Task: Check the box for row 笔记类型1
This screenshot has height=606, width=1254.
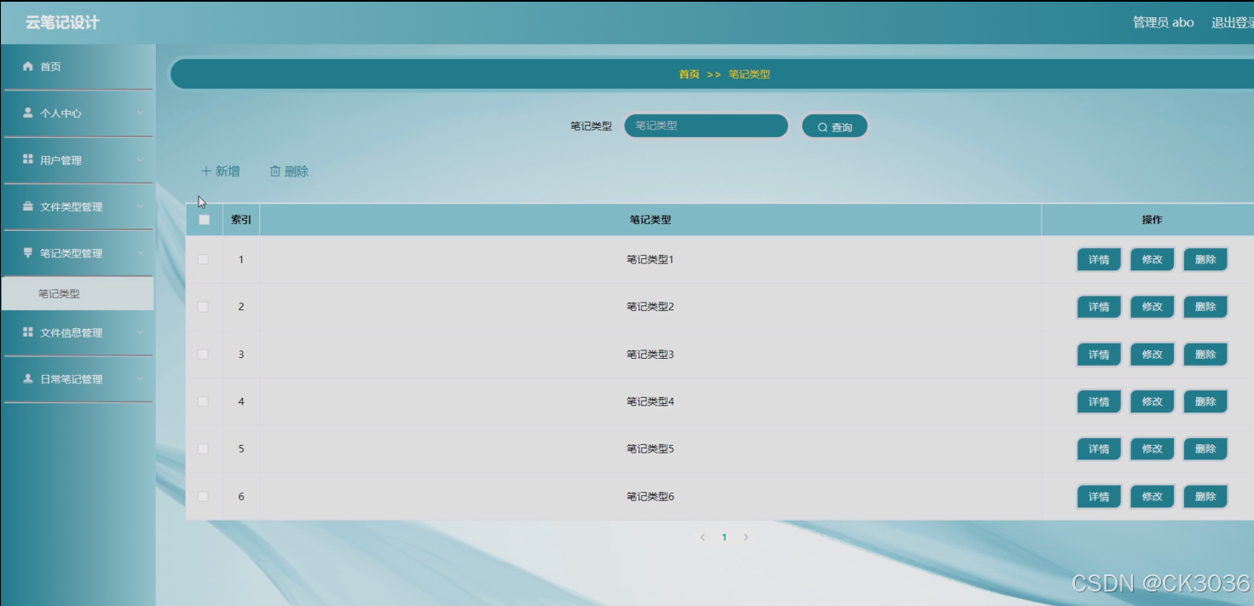Action: pyautogui.click(x=203, y=259)
